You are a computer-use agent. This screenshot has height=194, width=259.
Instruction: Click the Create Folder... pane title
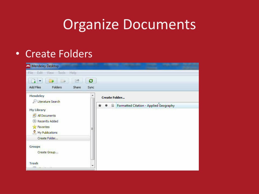(x=113, y=98)
